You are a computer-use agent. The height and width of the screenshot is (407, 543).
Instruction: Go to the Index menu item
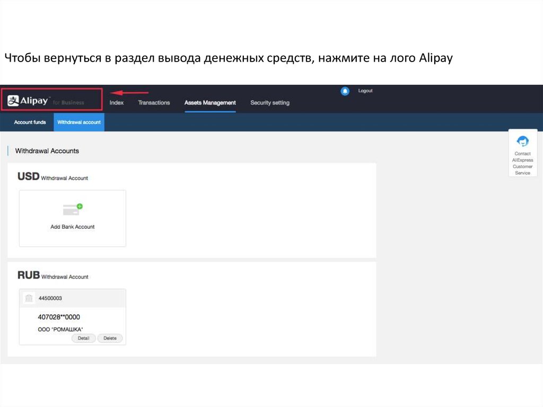(117, 102)
